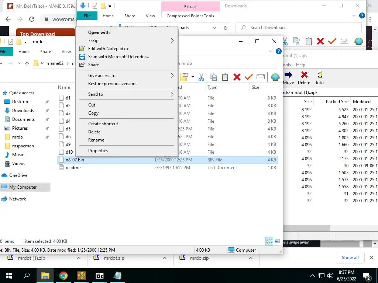Click the 7-Zip Move arrow icon
378x283 pixels.
click(x=288, y=74)
